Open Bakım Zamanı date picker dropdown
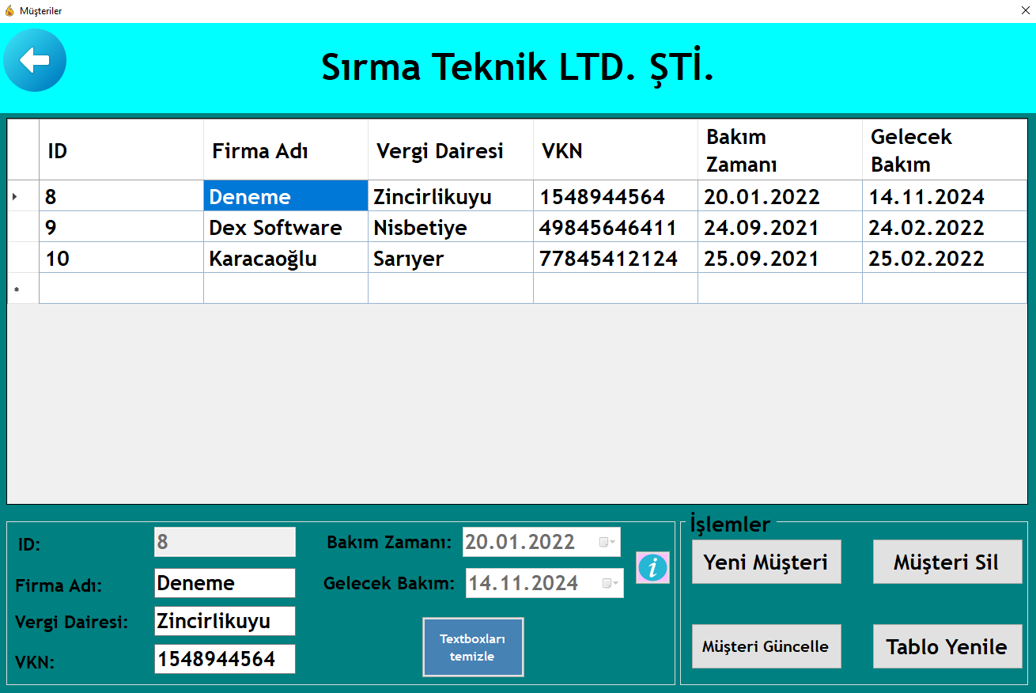Image resolution: width=1036 pixels, height=693 pixels. pos(607,542)
